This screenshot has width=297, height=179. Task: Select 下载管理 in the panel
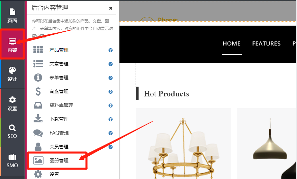click(59, 119)
